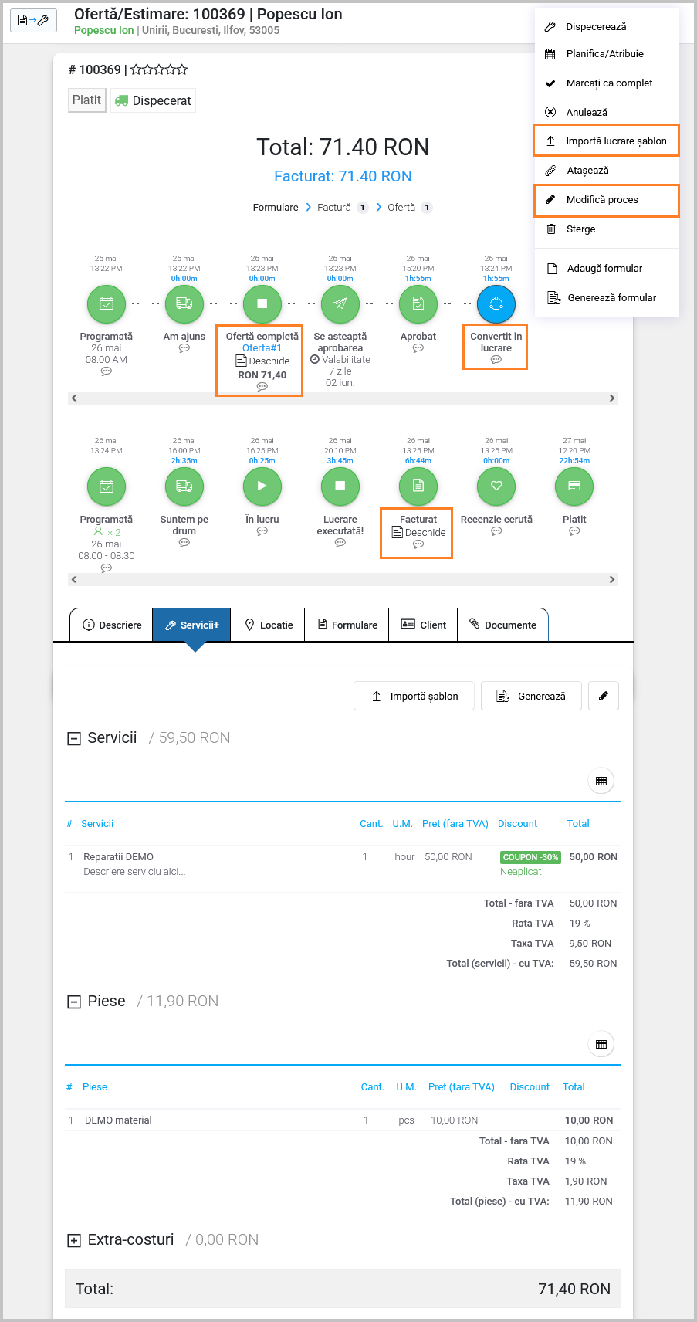This screenshot has height=1322, width=697.
Task: Expand the Extra-costuri section
Action: click(x=74, y=1241)
